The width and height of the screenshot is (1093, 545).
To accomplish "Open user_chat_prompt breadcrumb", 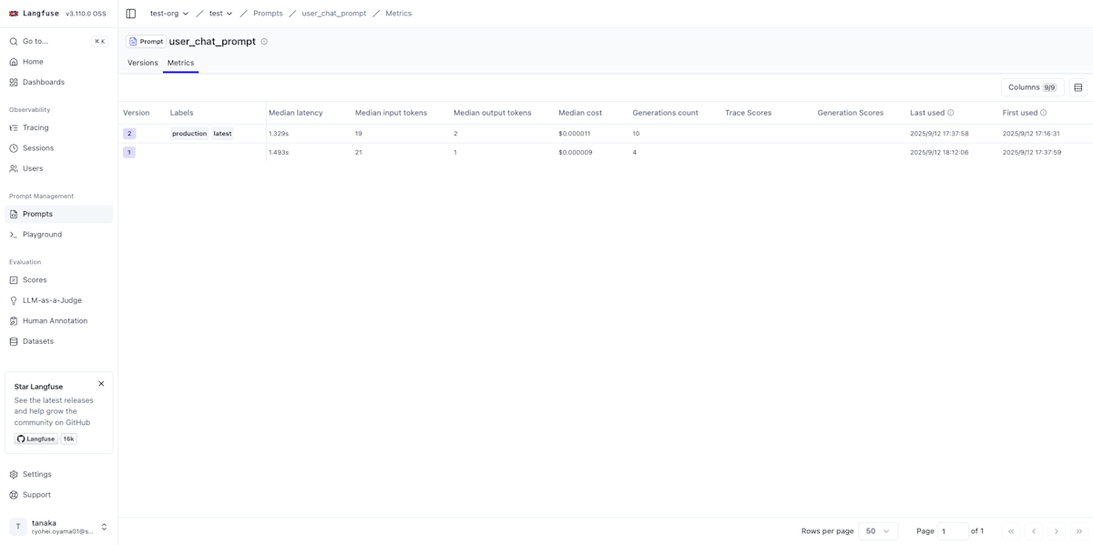I will click(334, 14).
